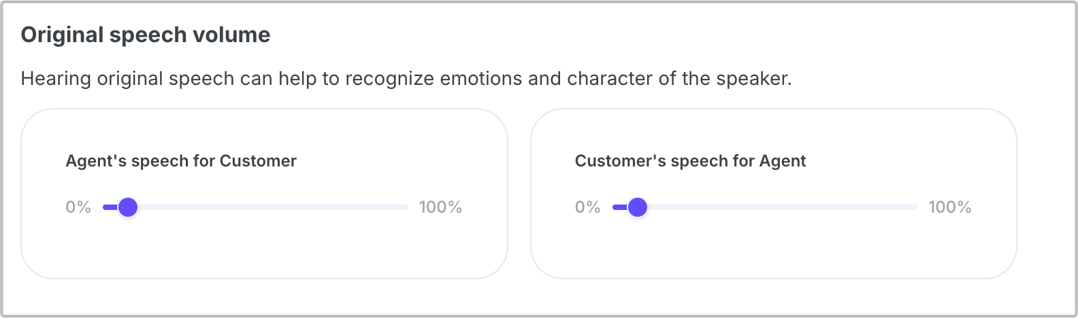Click the far right end of Agent's speech slider track

(x=405, y=207)
